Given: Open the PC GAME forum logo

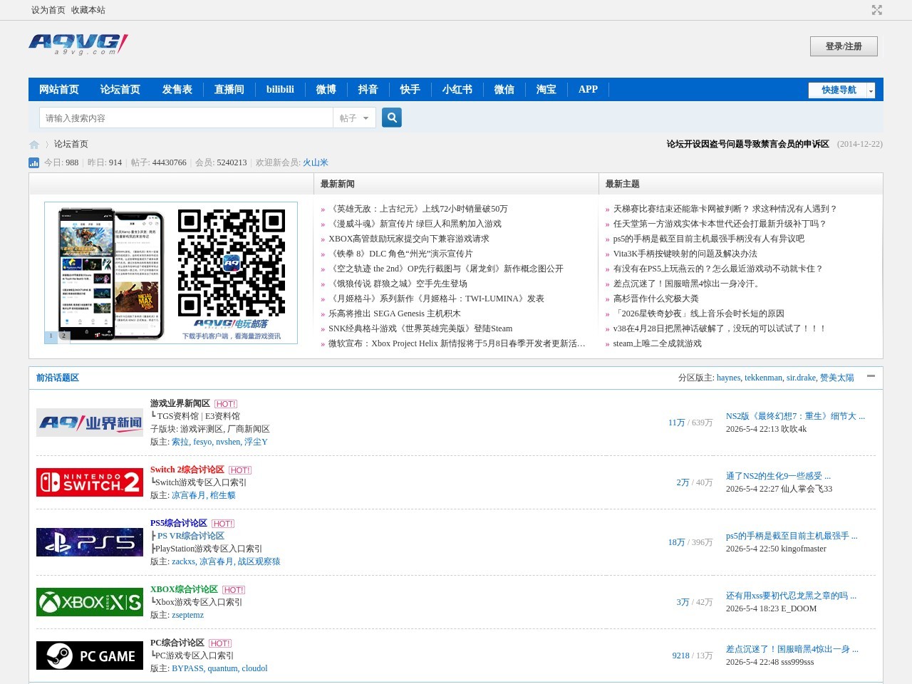Looking at the screenshot, I should pyautogui.click(x=90, y=655).
